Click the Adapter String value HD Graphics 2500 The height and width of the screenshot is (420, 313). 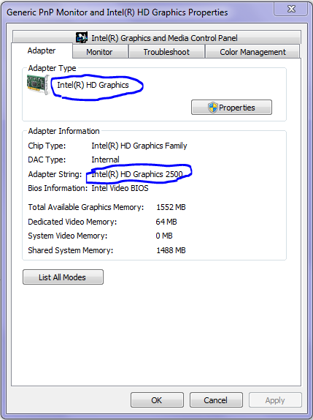[137, 174]
